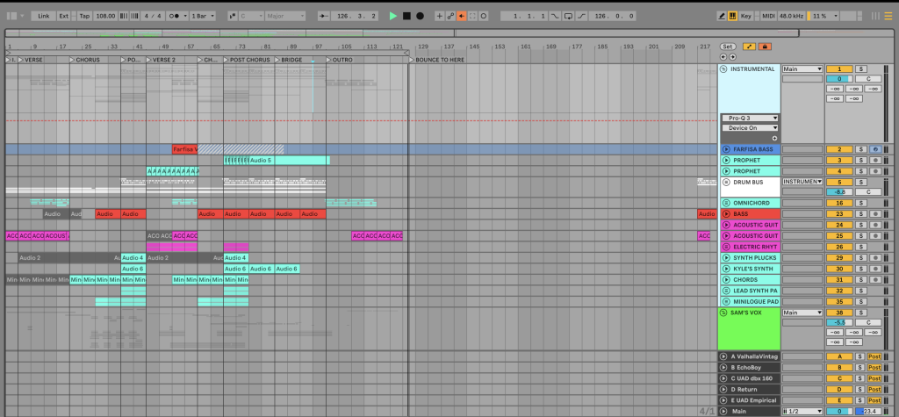Open the 1 Bar quantization dropdown
Image resolution: width=899 pixels, height=417 pixels.
point(204,16)
